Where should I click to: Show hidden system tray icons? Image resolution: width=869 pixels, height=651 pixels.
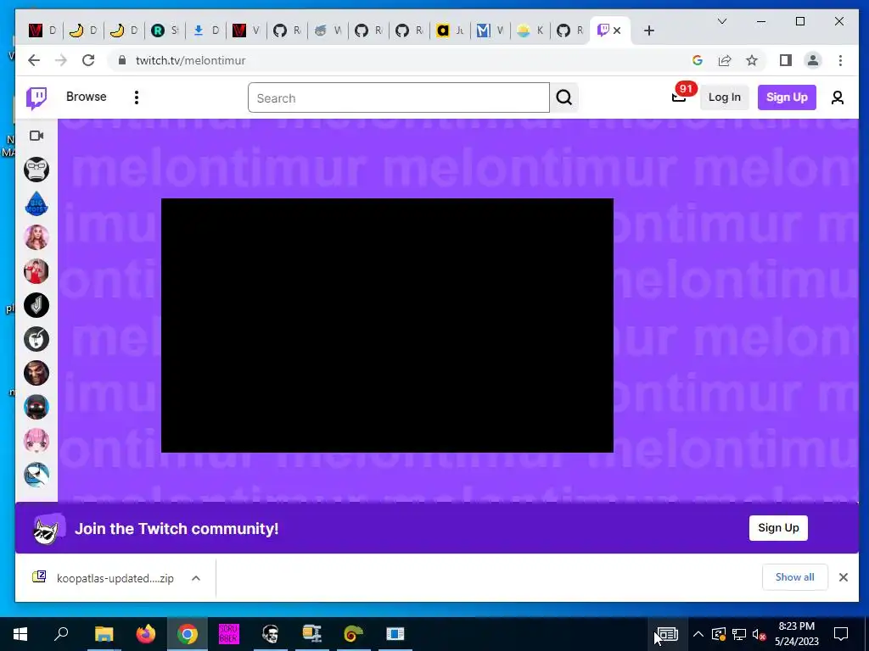pyautogui.click(x=698, y=634)
